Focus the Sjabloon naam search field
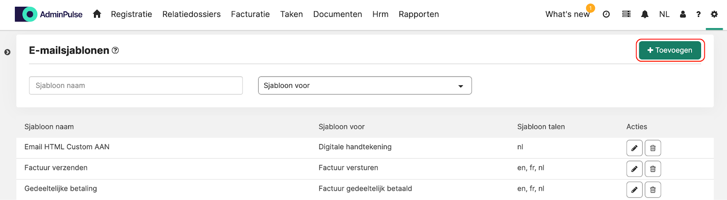727x200 pixels. click(x=136, y=85)
